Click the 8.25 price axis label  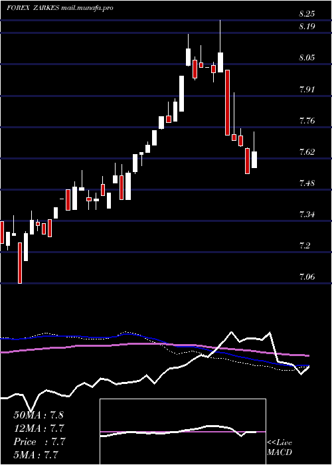click(x=307, y=14)
